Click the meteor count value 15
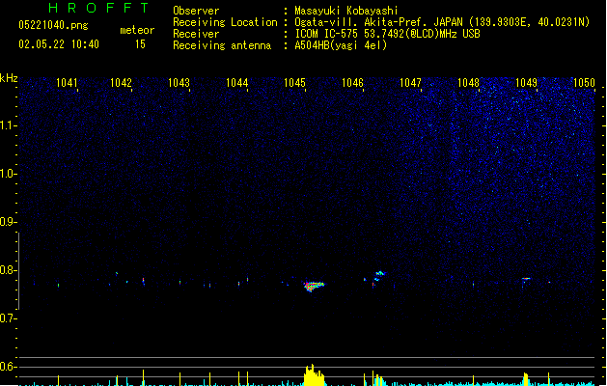The width and height of the screenshot is (607, 386). pyautogui.click(x=140, y=44)
